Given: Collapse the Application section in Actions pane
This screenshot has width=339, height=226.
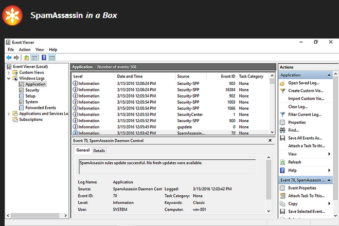Looking at the screenshot, I should 329,75.
